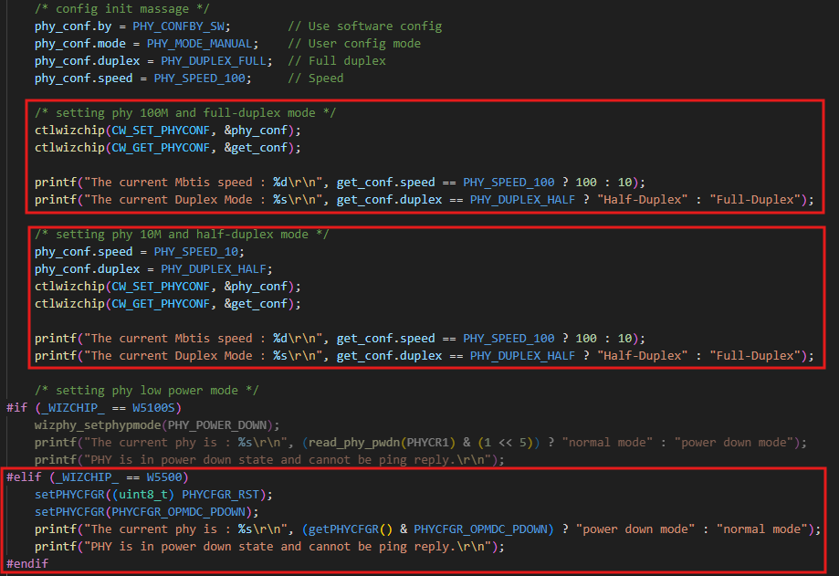Click the uint8_t type cast
839x576 pixels.
pyautogui.click(x=143, y=494)
